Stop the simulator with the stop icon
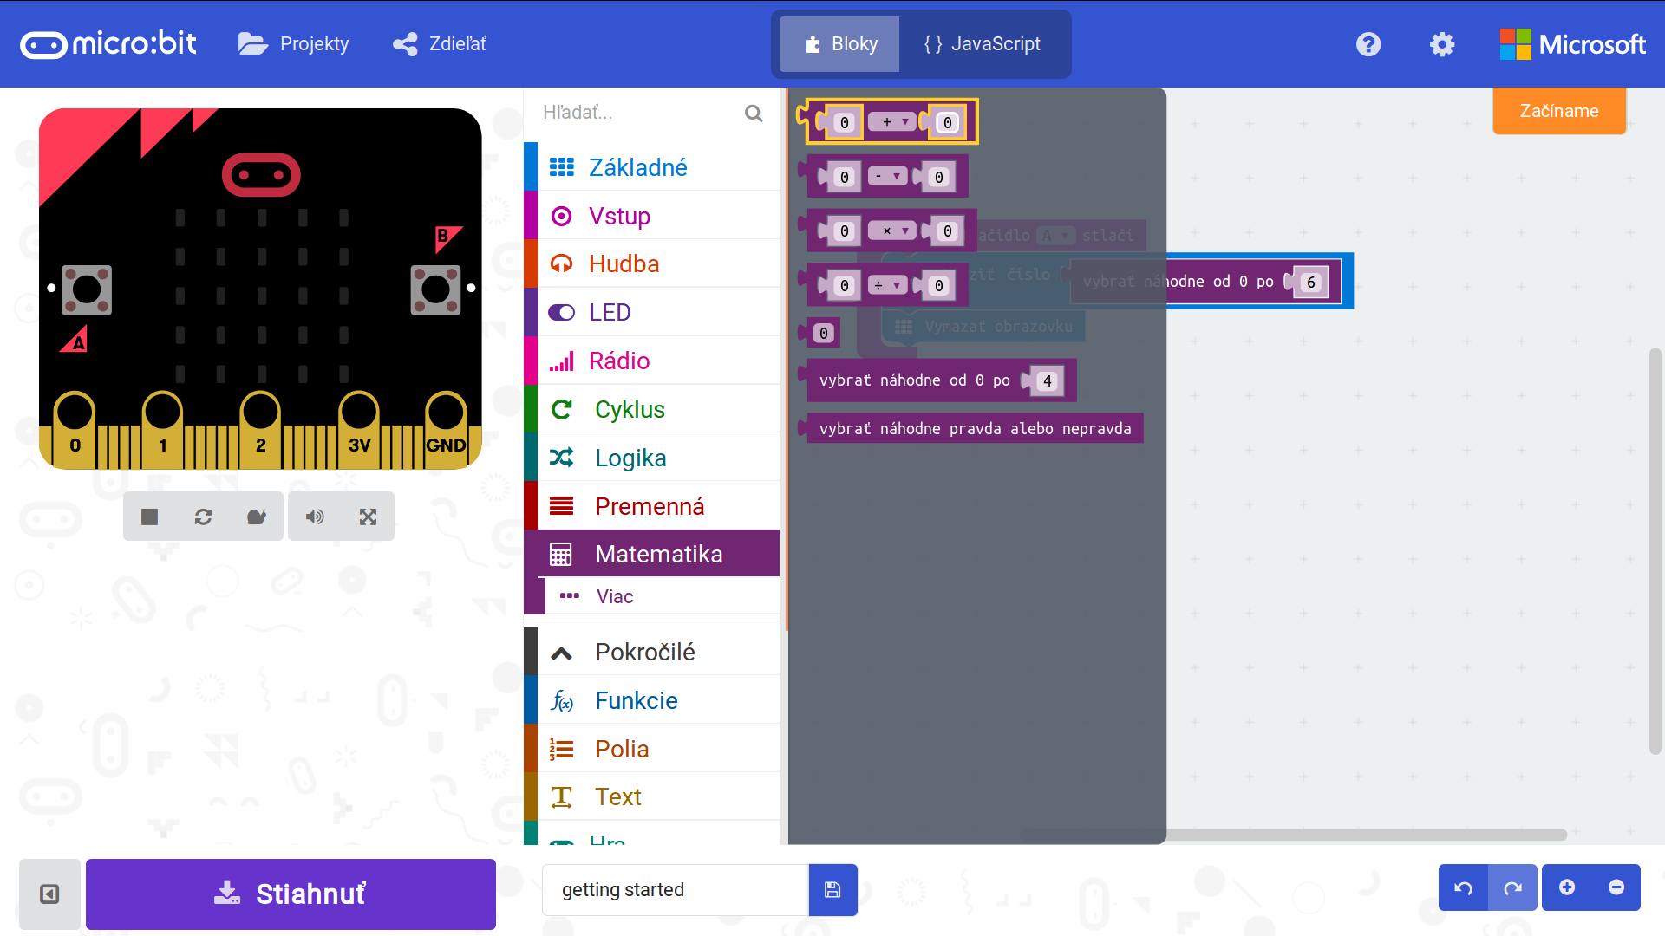This screenshot has height=936, width=1665. (x=149, y=517)
